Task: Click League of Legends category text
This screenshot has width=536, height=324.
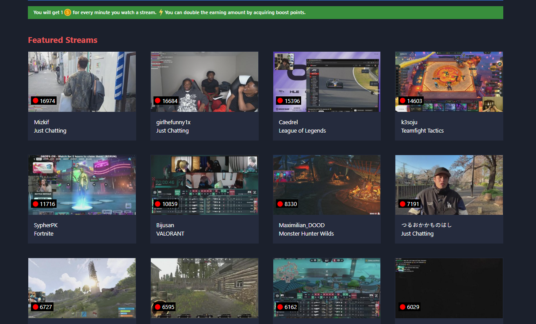Action: tap(302, 130)
